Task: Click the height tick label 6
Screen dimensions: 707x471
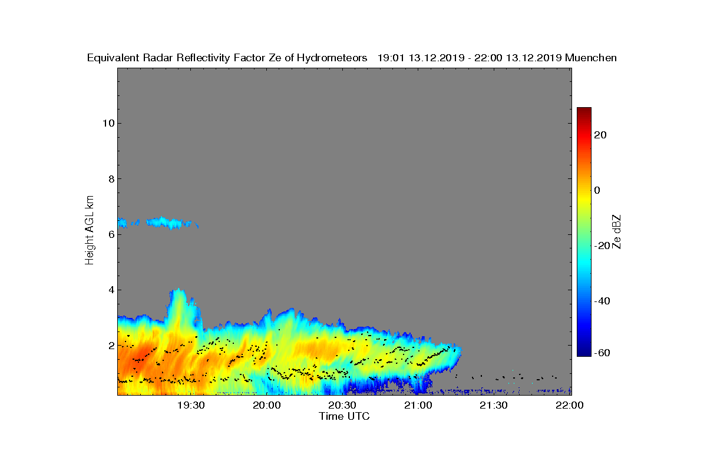Action: coord(111,234)
